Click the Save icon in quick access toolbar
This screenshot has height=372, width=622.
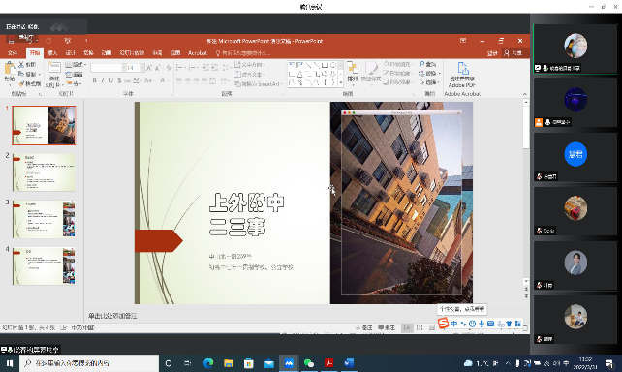11,41
